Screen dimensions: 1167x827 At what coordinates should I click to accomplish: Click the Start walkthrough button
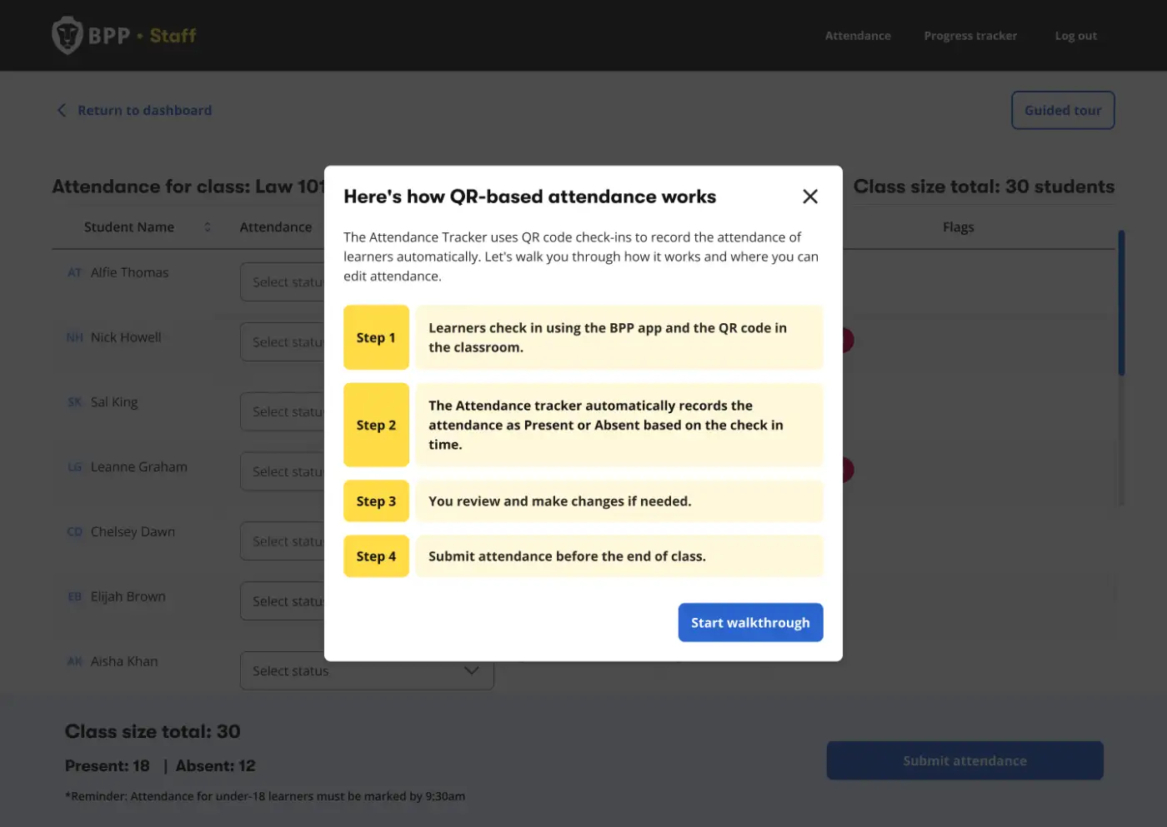point(750,622)
